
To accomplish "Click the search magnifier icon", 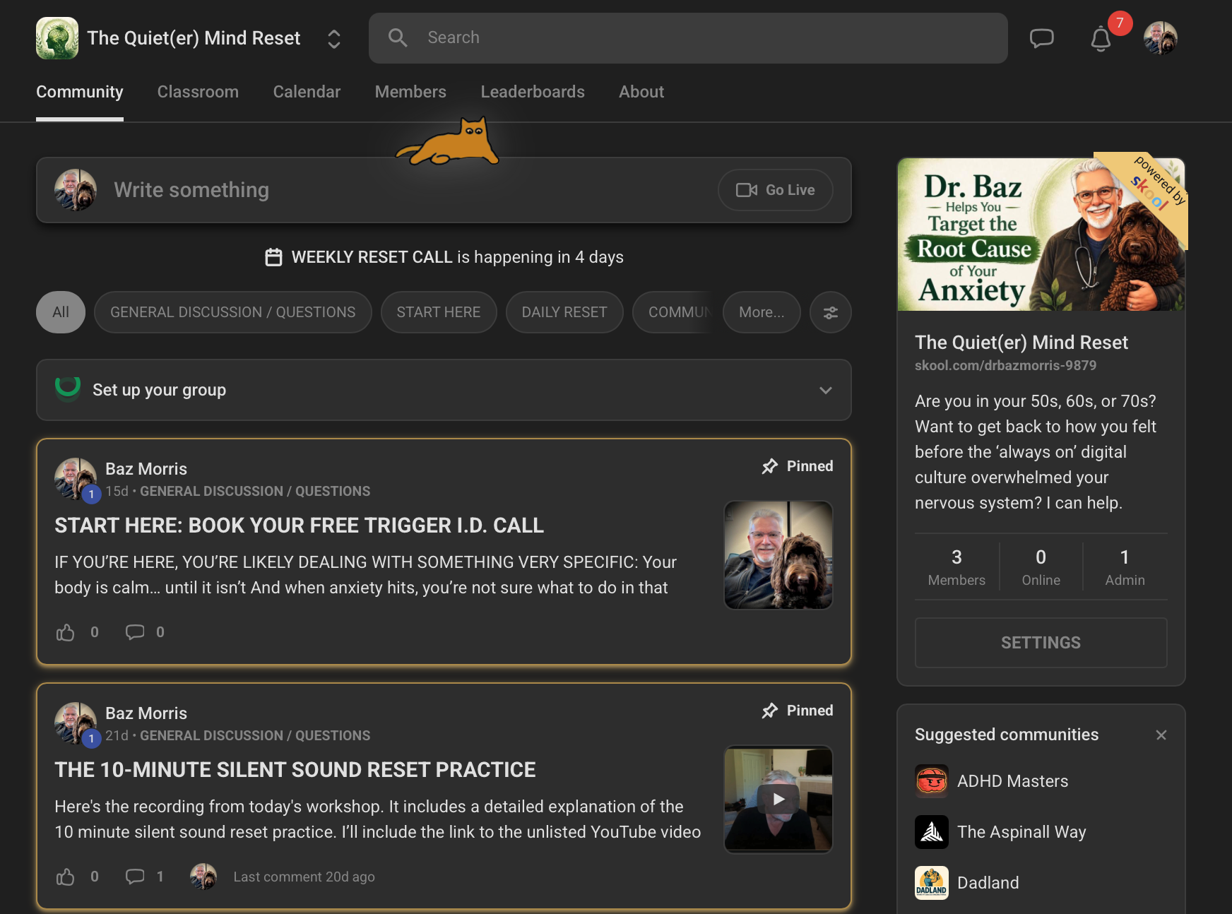I will [x=398, y=38].
